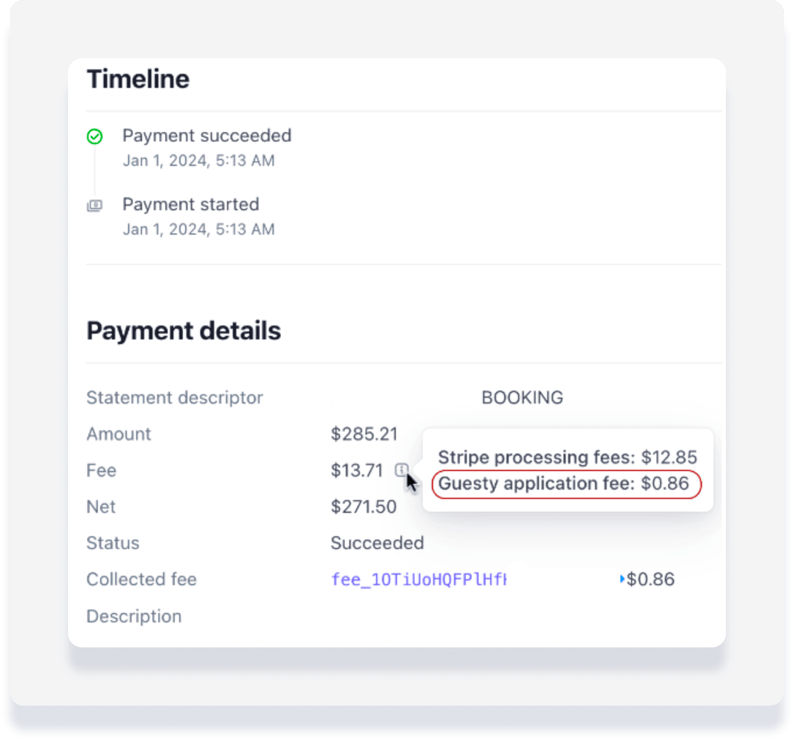
Task: Click the BOOKING statement descriptor value
Action: pos(522,398)
